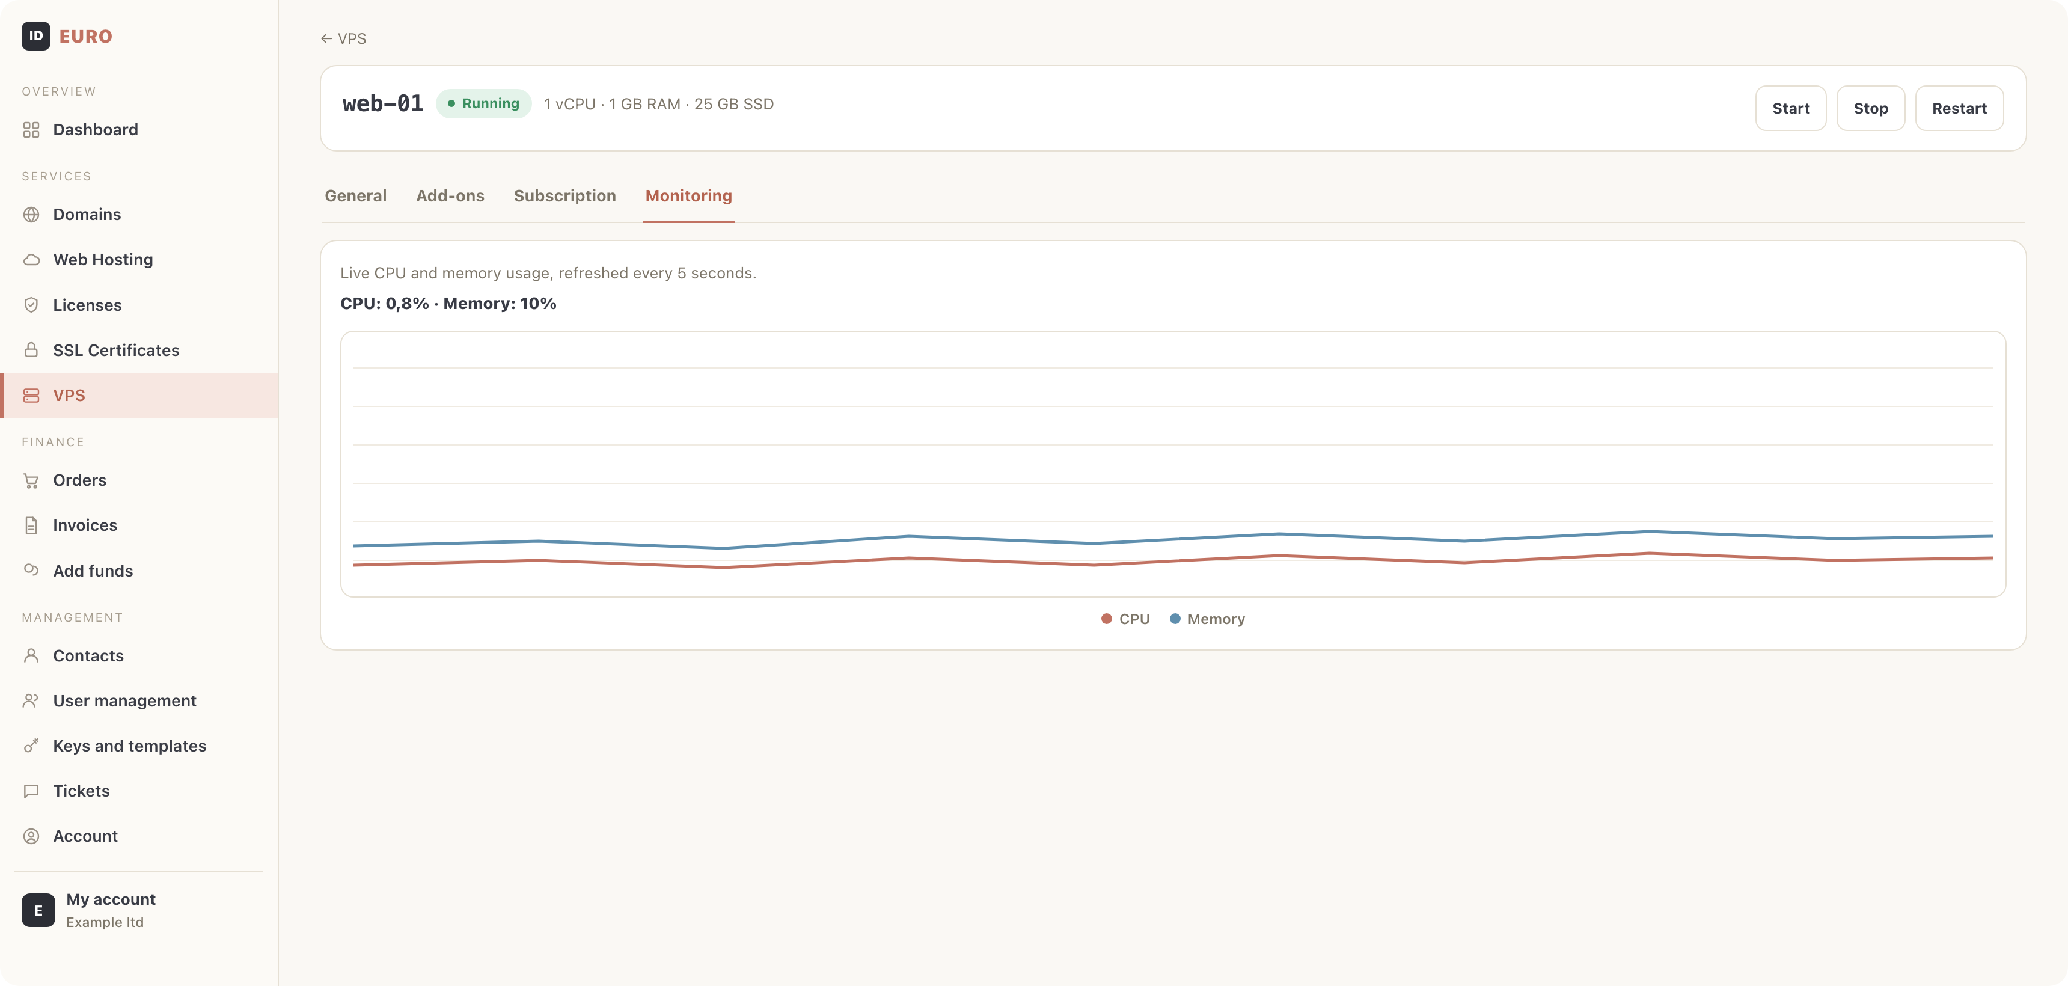Restart the web-01 server

[1959, 108]
